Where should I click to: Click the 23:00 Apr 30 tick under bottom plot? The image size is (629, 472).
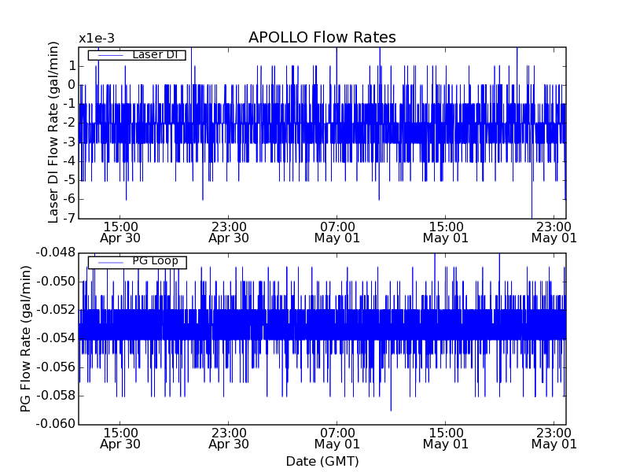[229, 437]
